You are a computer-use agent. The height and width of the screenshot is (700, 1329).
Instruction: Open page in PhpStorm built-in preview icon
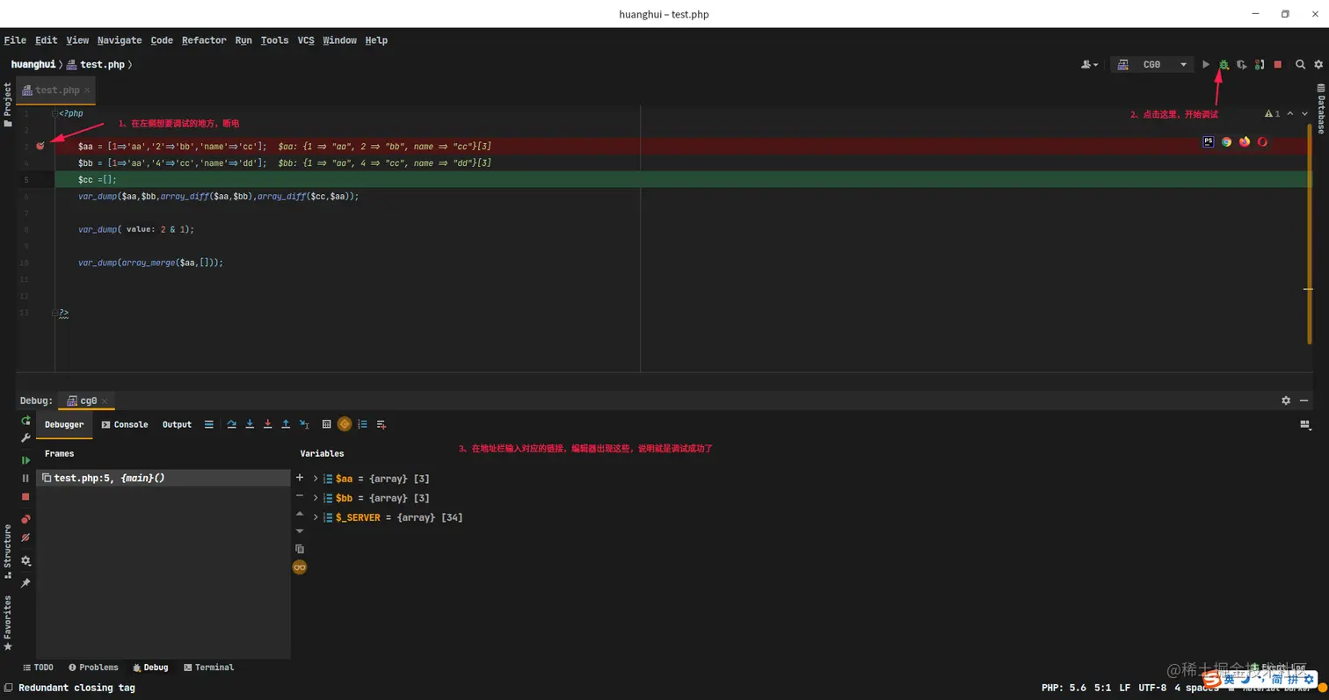pyautogui.click(x=1209, y=141)
